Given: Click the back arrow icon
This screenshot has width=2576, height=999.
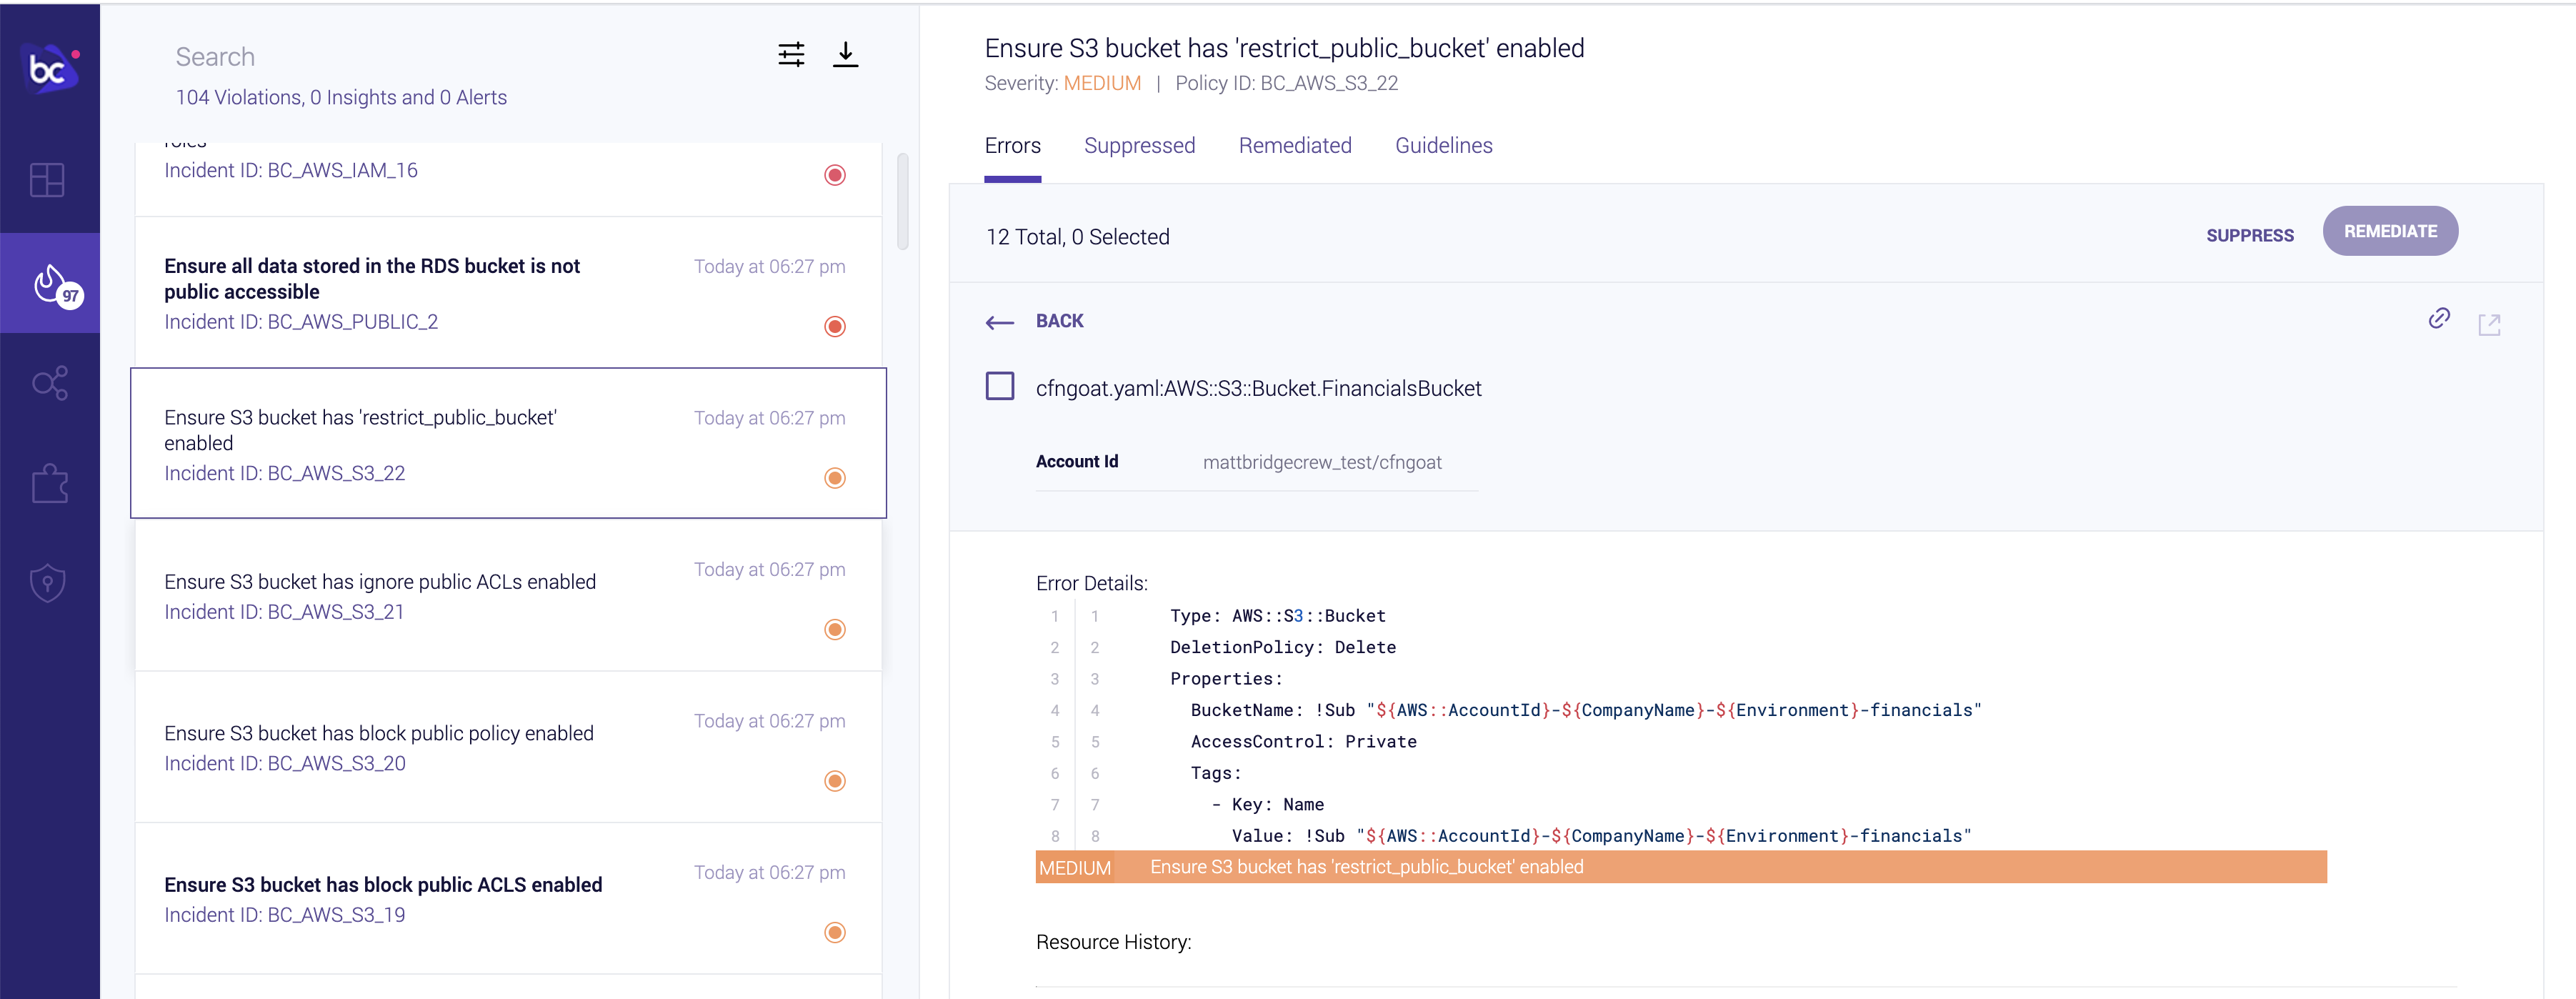Looking at the screenshot, I should [999, 322].
